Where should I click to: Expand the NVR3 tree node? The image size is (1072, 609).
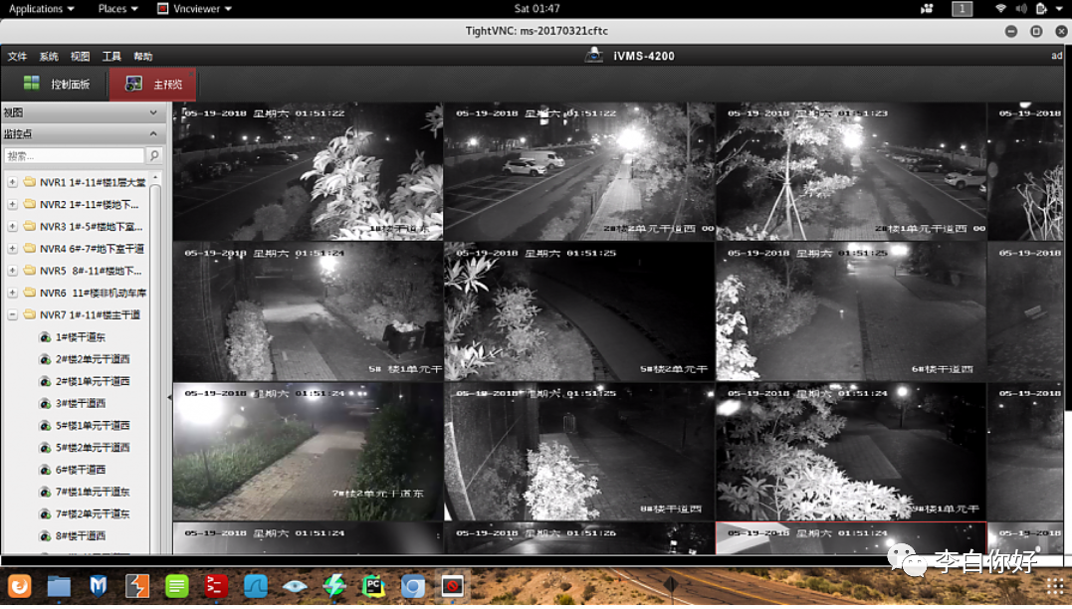point(12,226)
